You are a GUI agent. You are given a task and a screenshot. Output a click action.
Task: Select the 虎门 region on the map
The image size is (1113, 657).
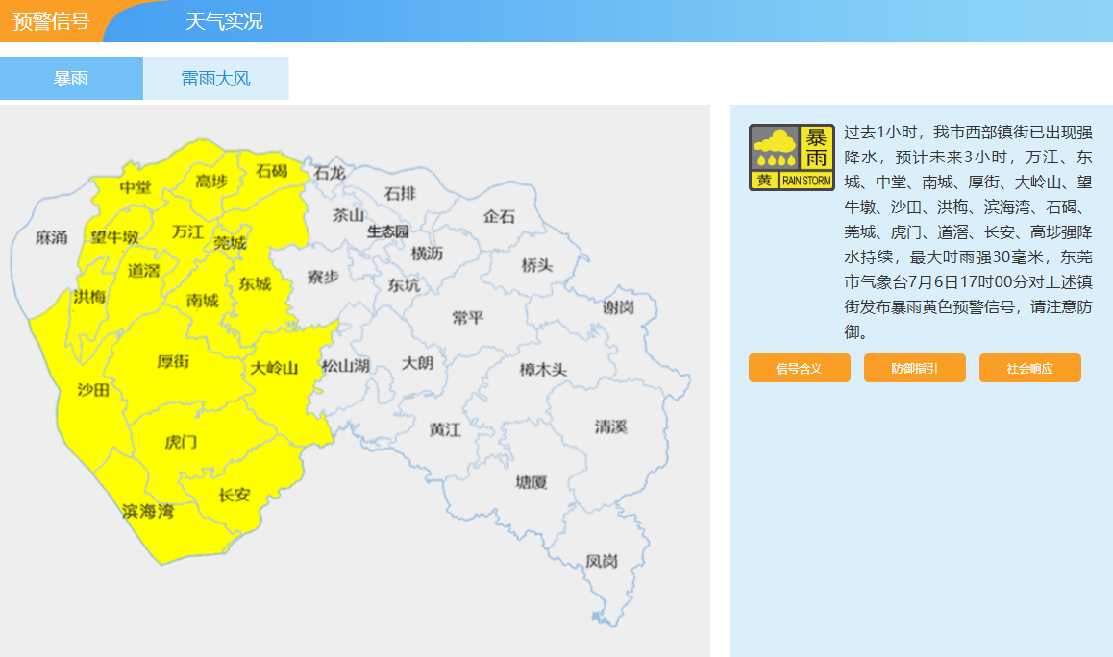point(181,442)
